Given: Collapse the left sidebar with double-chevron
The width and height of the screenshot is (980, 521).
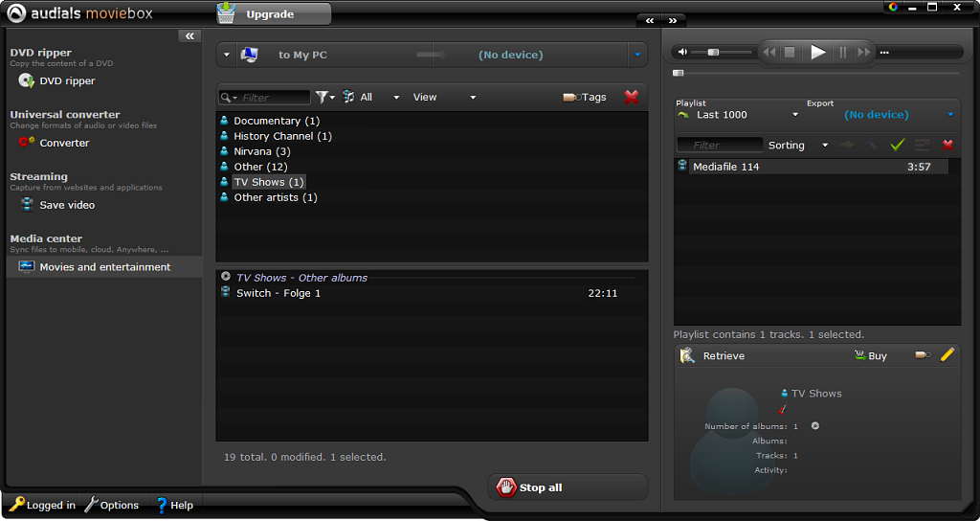Looking at the screenshot, I should 189,36.
